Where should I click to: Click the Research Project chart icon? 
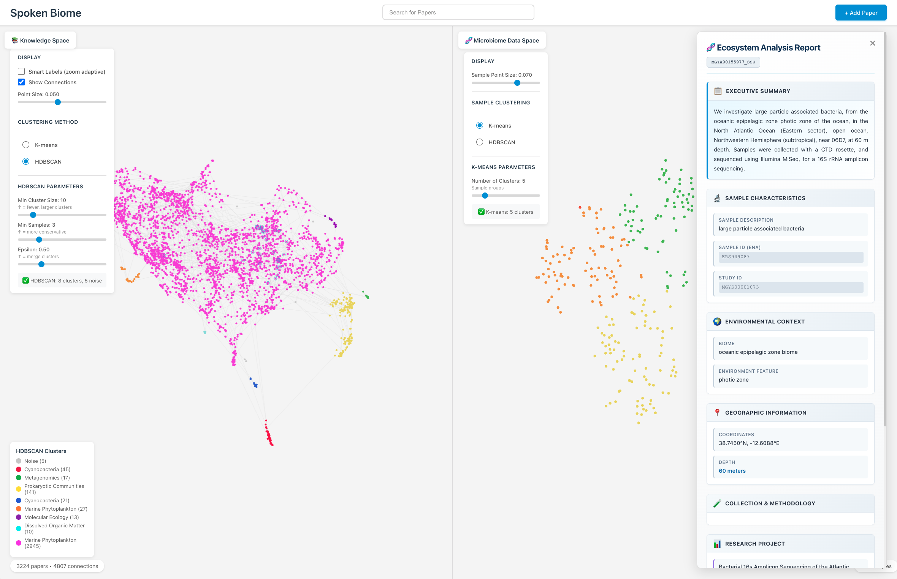click(717, 544)
